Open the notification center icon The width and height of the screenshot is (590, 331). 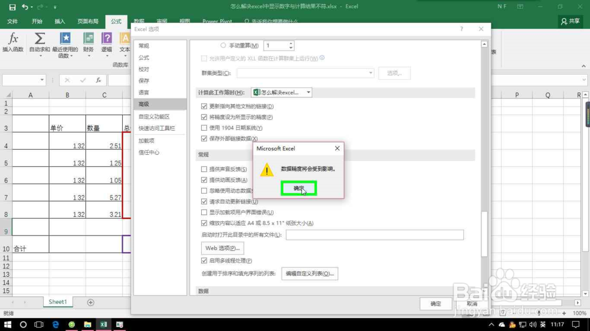(576, 325)
